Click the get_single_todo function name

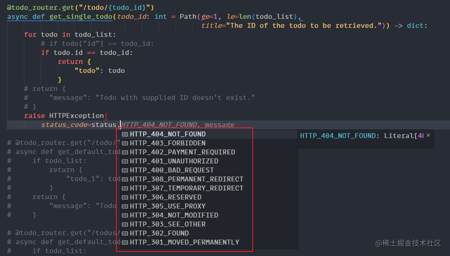click(x=81, y=17)
